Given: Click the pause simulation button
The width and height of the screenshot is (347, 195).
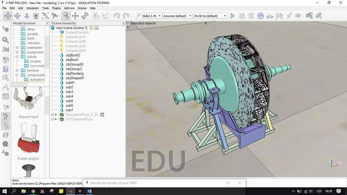Looking at the screenshot, I should (x=242, y=16).
